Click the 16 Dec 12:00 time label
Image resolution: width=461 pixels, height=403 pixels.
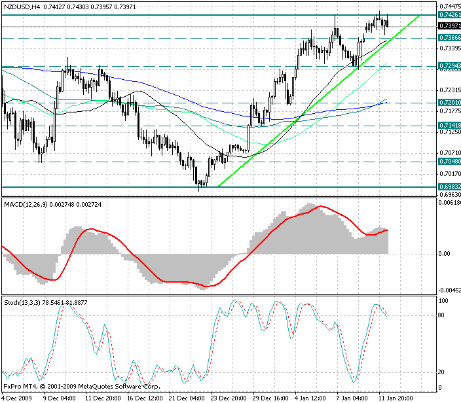[x=145, y=398]
